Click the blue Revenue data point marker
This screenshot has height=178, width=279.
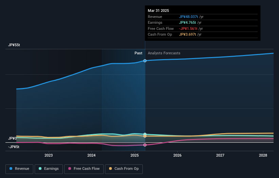145,61
